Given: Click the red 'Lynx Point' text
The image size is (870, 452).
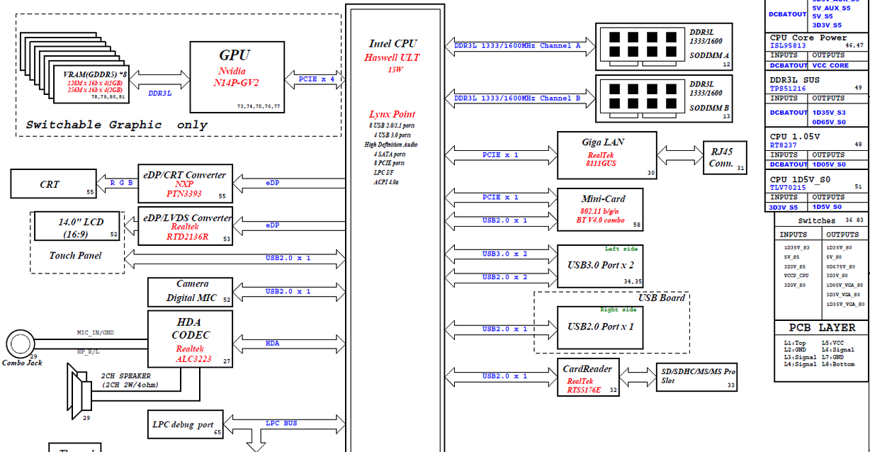Looking at the screenshot, I should (392, 114).
